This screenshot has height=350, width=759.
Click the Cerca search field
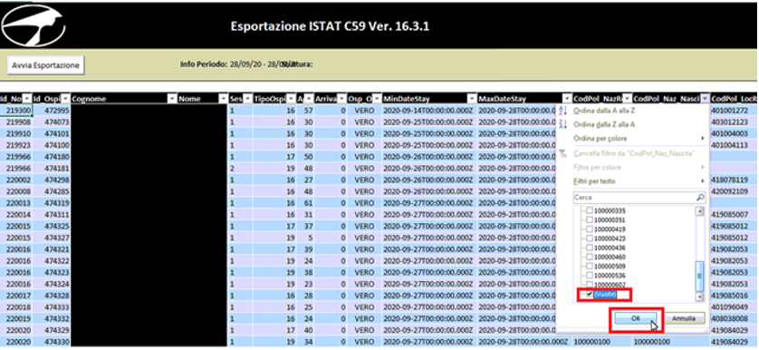pyautogui.click(x=634, y=198)
